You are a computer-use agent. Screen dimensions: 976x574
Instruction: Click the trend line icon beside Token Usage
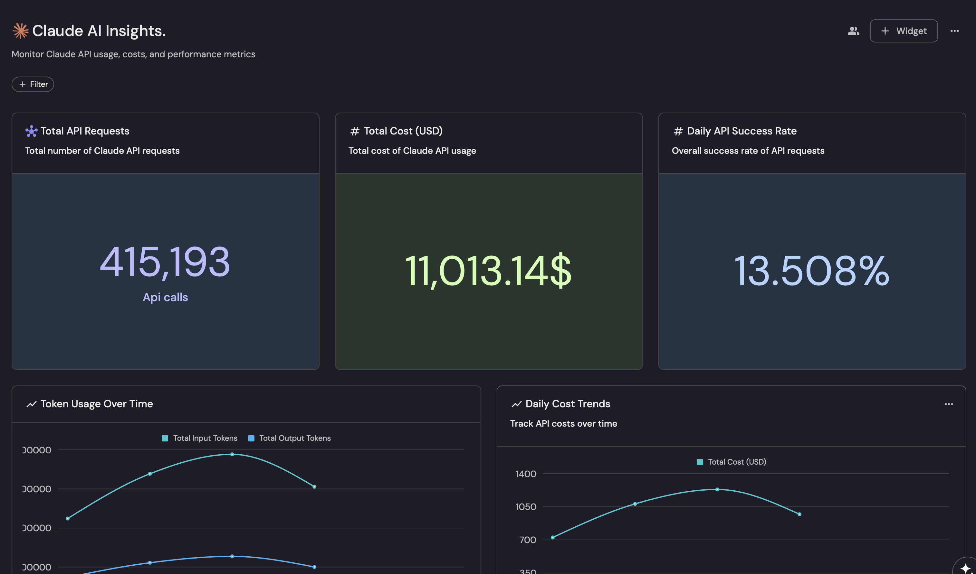[x=31, y=404]
